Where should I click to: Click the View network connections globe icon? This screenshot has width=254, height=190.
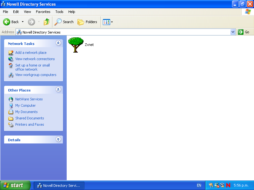click(11, 59)
